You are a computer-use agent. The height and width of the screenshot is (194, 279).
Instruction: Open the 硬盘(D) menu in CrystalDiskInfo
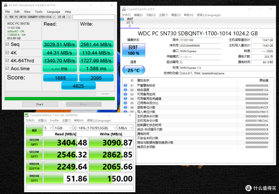click(x=176, y=15)
